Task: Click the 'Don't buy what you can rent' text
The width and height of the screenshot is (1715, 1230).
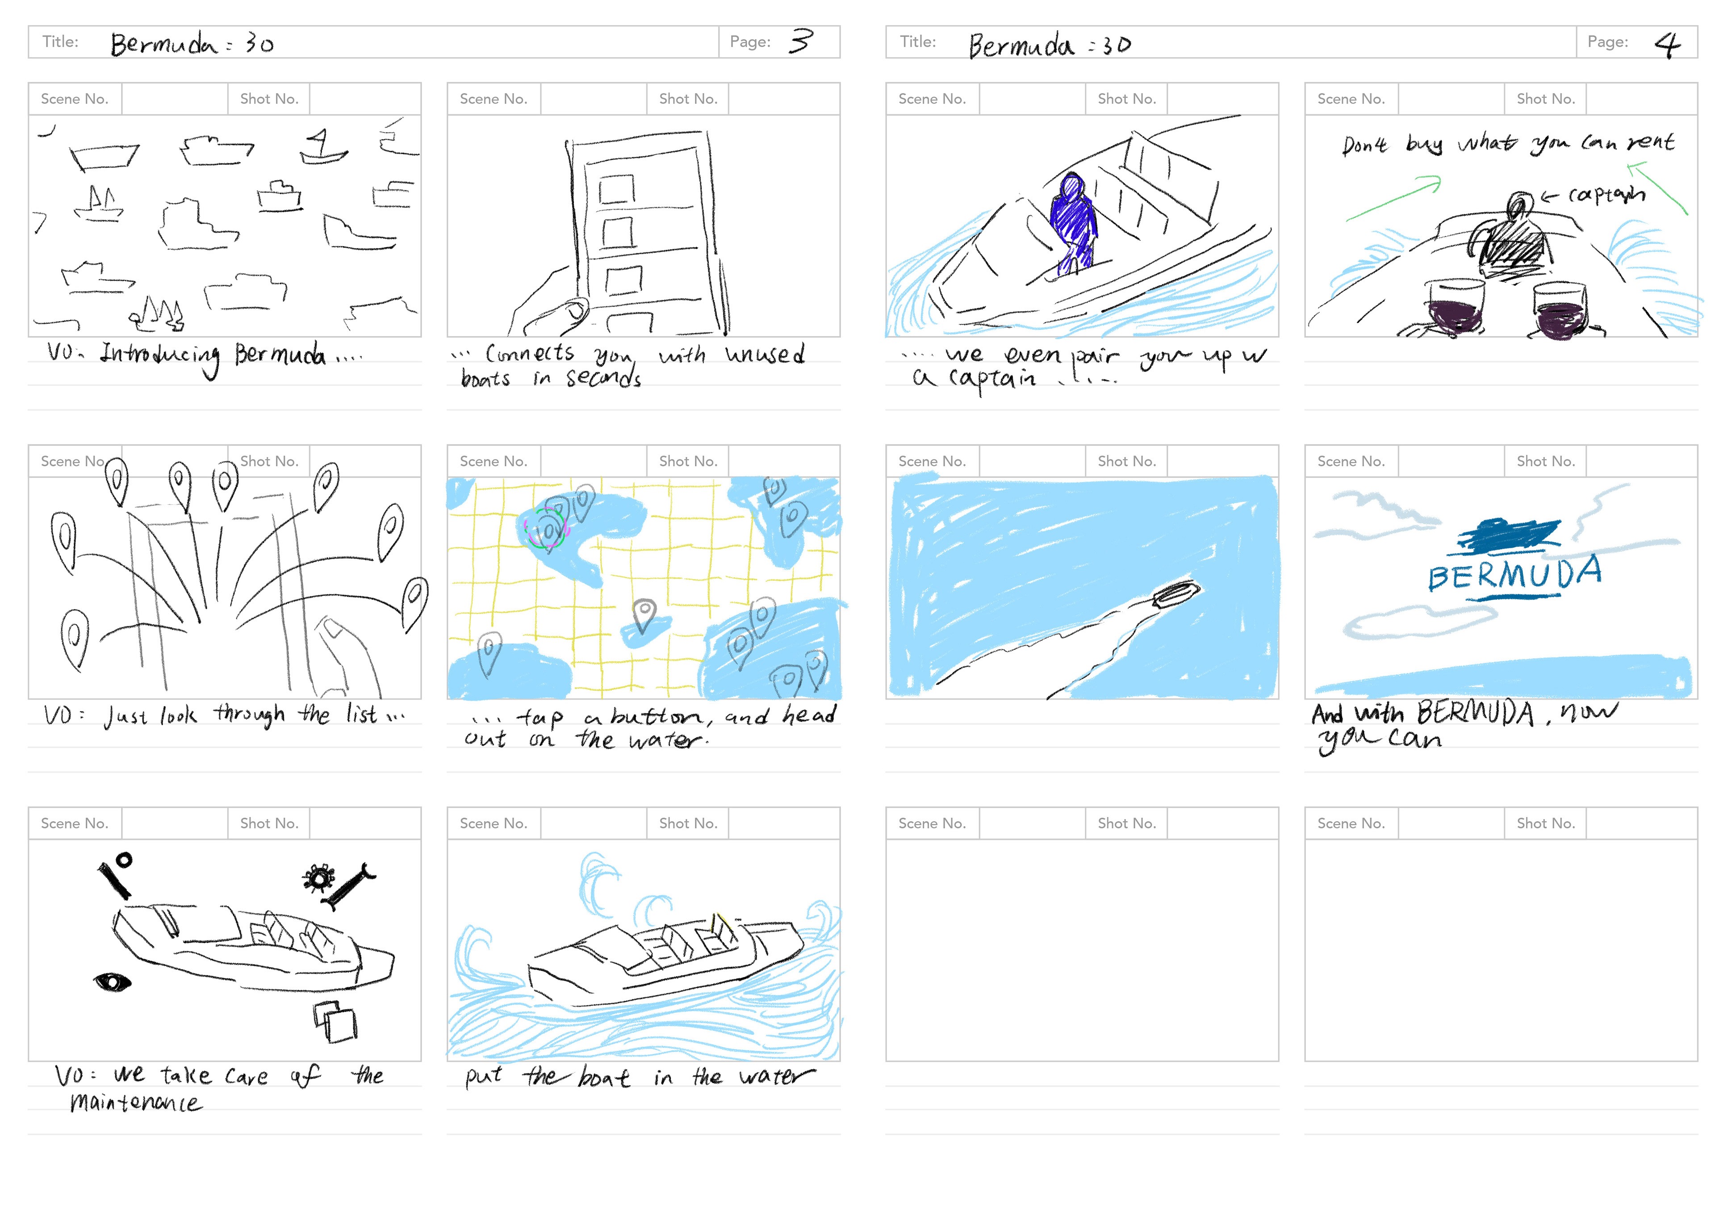Action: pyautogui.click(x=1508, y=143)
